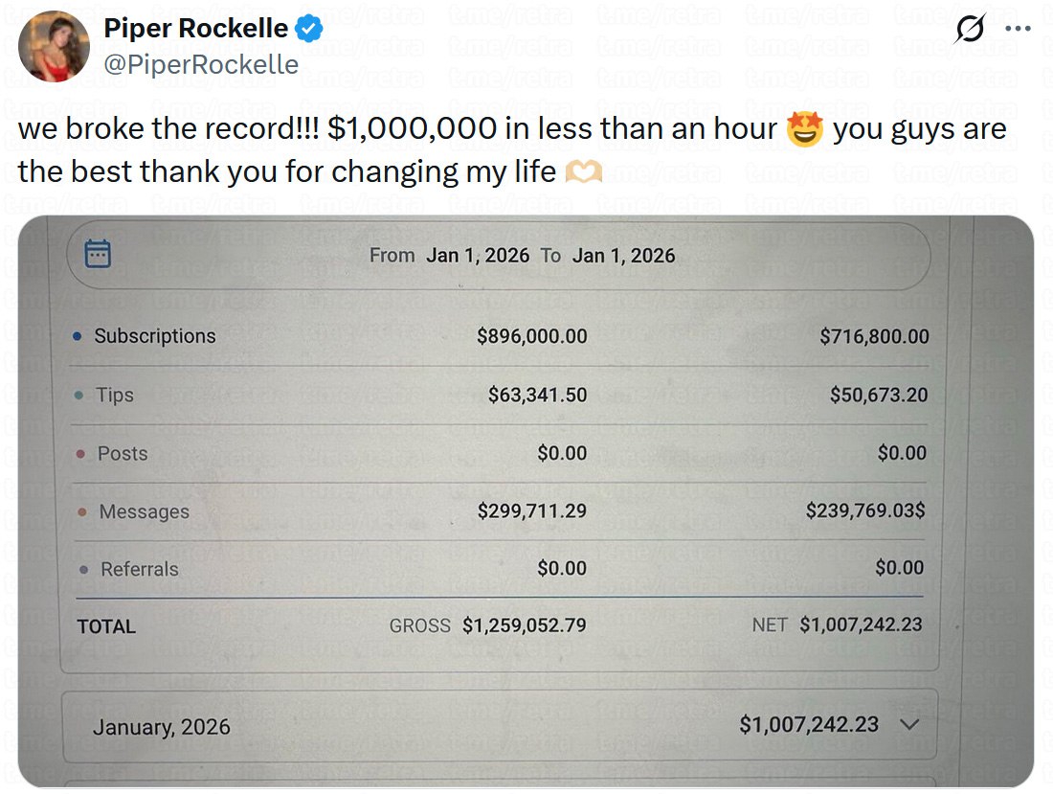Click the star-struck emoji in the tweet

[x=804, y=129]
